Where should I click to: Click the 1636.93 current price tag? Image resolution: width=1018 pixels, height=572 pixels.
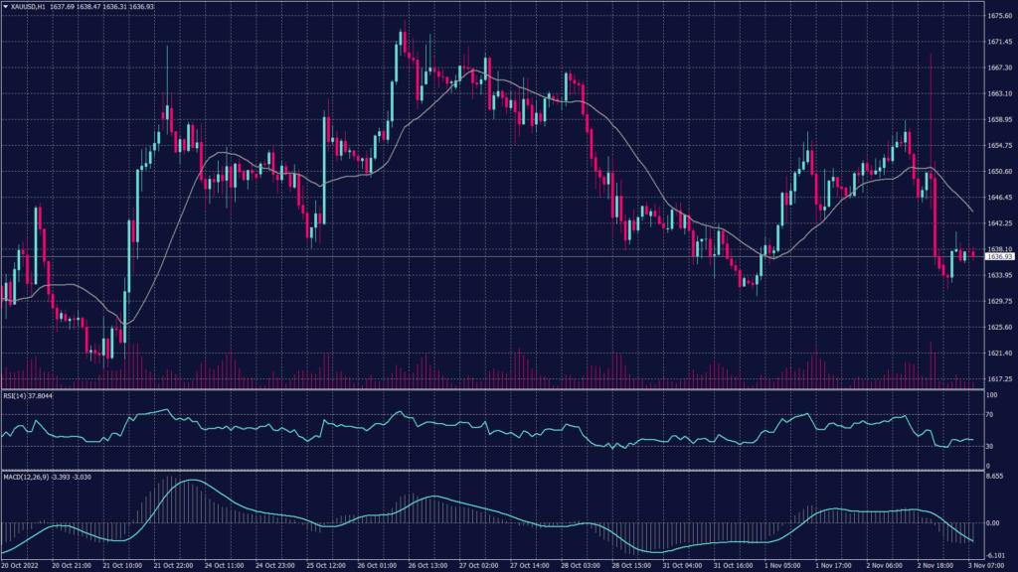click(998, 257)
